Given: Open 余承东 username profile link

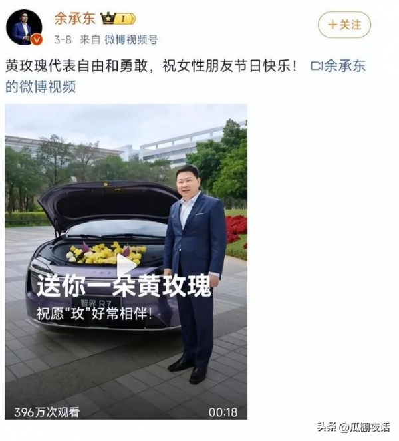Looking at the screenshot, I should click(74, 19).
